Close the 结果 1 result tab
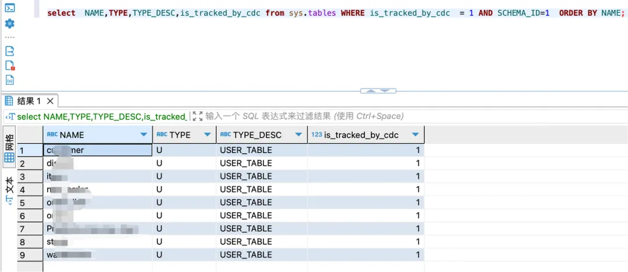Viewport: 628px width, 272px height. pos(50,101)
